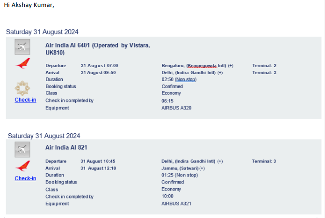Click Terminal: 2 departure label

click(264, 66)
